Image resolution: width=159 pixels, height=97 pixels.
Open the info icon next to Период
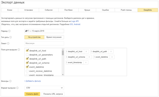tap(9, 31)
